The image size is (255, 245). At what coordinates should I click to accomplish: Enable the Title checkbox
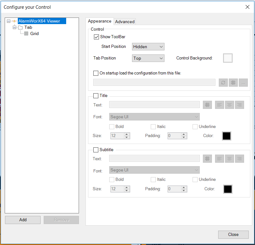[96, 96]
